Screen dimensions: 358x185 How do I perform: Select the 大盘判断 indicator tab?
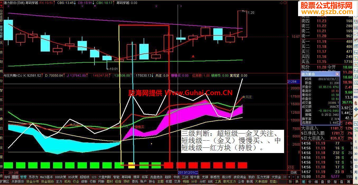105,177
